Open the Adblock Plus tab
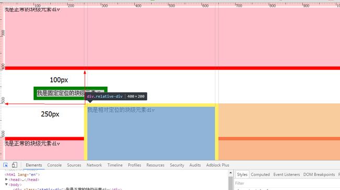The height and width of the screenshot is (190, 340). tap(218, 165)
